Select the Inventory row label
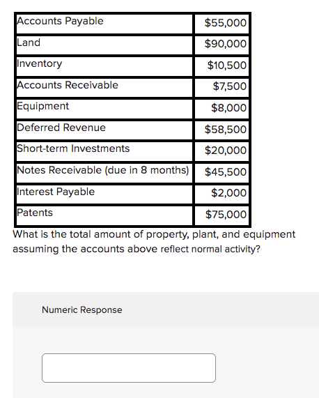 click(39, 63)
